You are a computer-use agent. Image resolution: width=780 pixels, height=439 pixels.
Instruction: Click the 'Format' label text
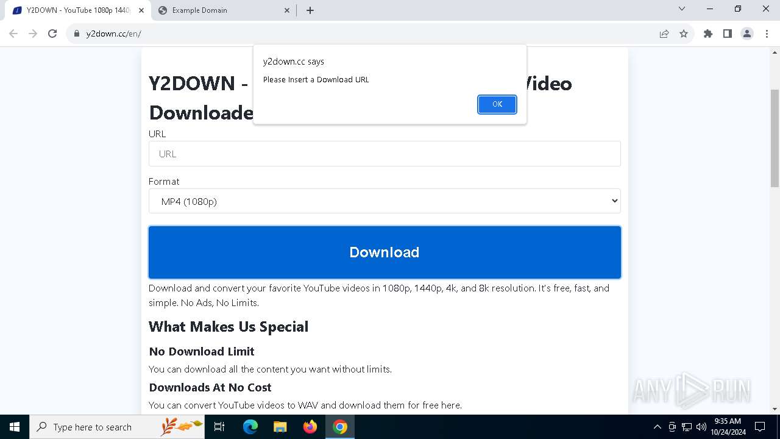click(x=164, y=181)
